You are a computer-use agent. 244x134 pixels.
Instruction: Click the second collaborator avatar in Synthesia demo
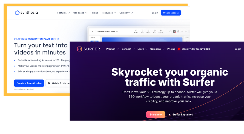178,32
